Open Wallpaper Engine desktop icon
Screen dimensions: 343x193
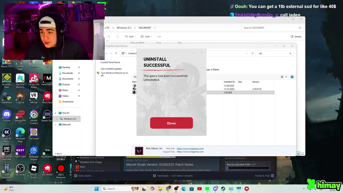[x=34, y=153]
